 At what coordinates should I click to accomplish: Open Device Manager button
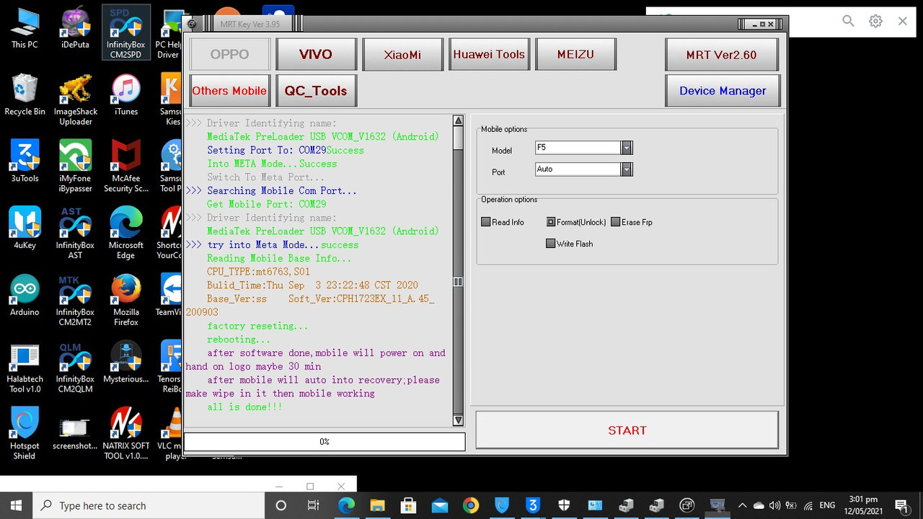point(723,91)
